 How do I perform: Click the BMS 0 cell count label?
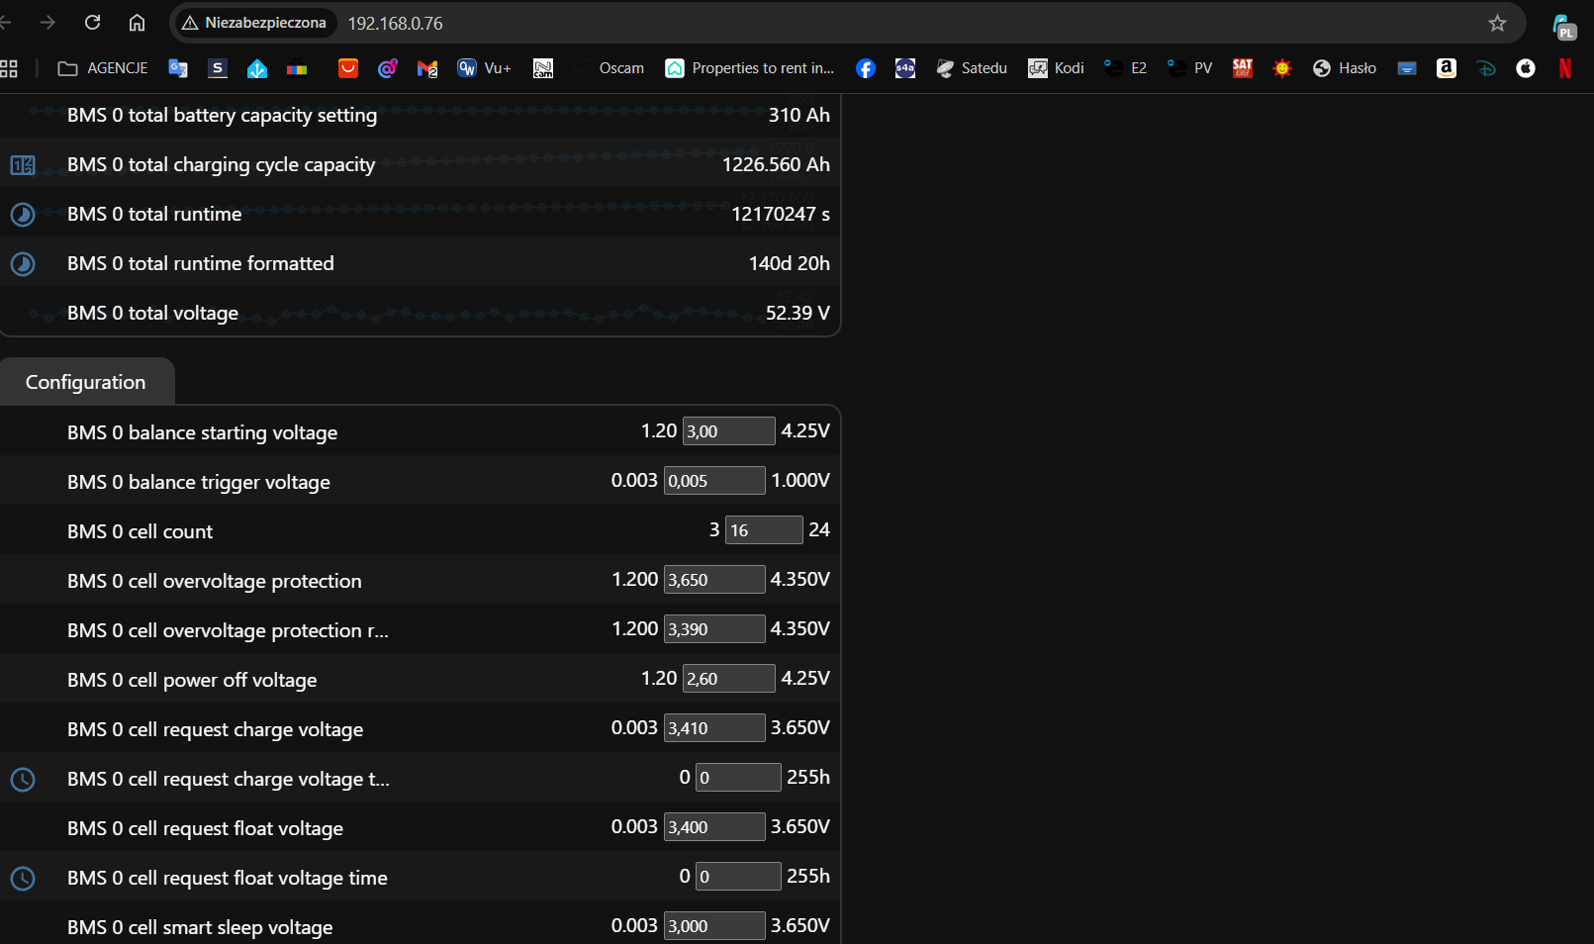coord(140,531)
